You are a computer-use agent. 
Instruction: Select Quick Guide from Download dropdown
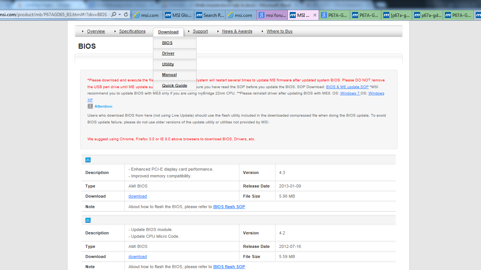175,85
